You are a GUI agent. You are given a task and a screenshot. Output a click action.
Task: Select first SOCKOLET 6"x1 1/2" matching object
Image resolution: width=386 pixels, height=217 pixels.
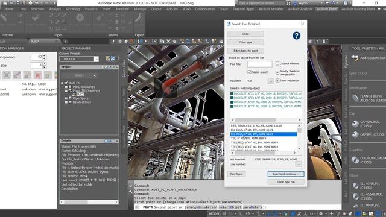(265, 94)
